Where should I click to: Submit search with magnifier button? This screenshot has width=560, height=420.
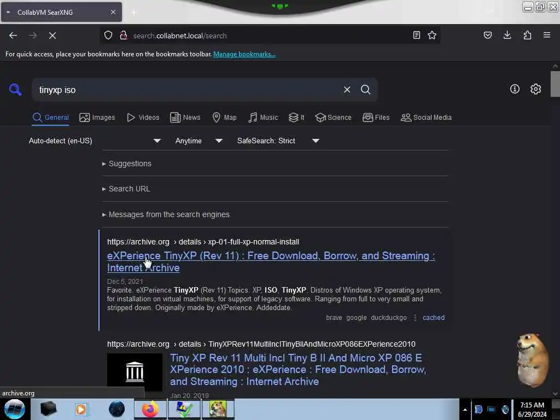click(365, 90)
